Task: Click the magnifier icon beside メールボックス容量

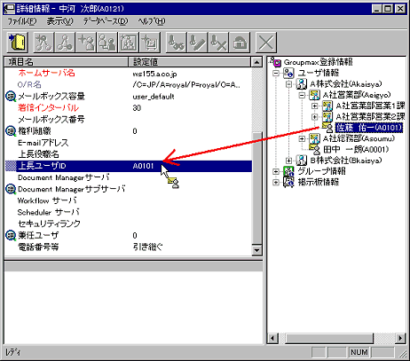Action: (x=11, y=97)
